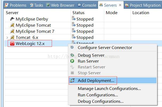This screenshot has height=107, width=162.
Task: Click the Location column header
Action: click(141, 13)
